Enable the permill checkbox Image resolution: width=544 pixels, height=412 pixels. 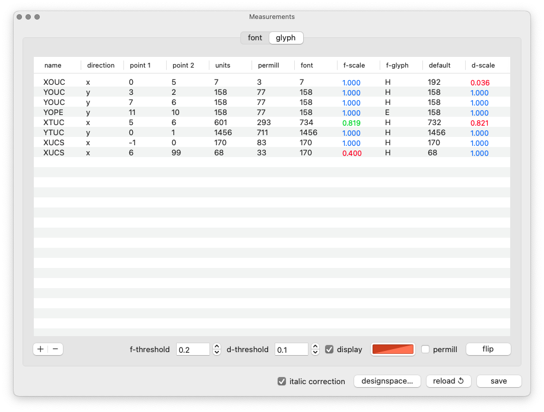coord(425,349)
